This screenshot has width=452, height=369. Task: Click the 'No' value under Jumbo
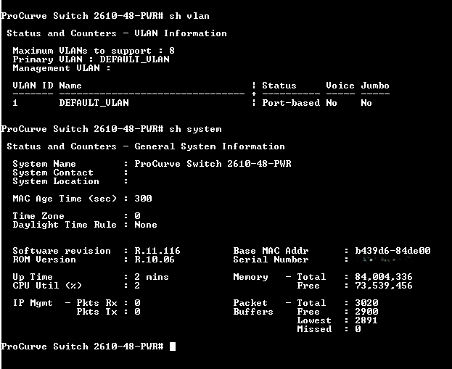click(x=366, y=103)
